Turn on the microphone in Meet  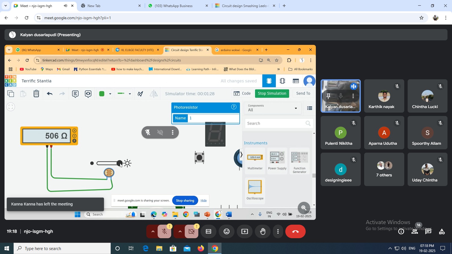point(164,232)
